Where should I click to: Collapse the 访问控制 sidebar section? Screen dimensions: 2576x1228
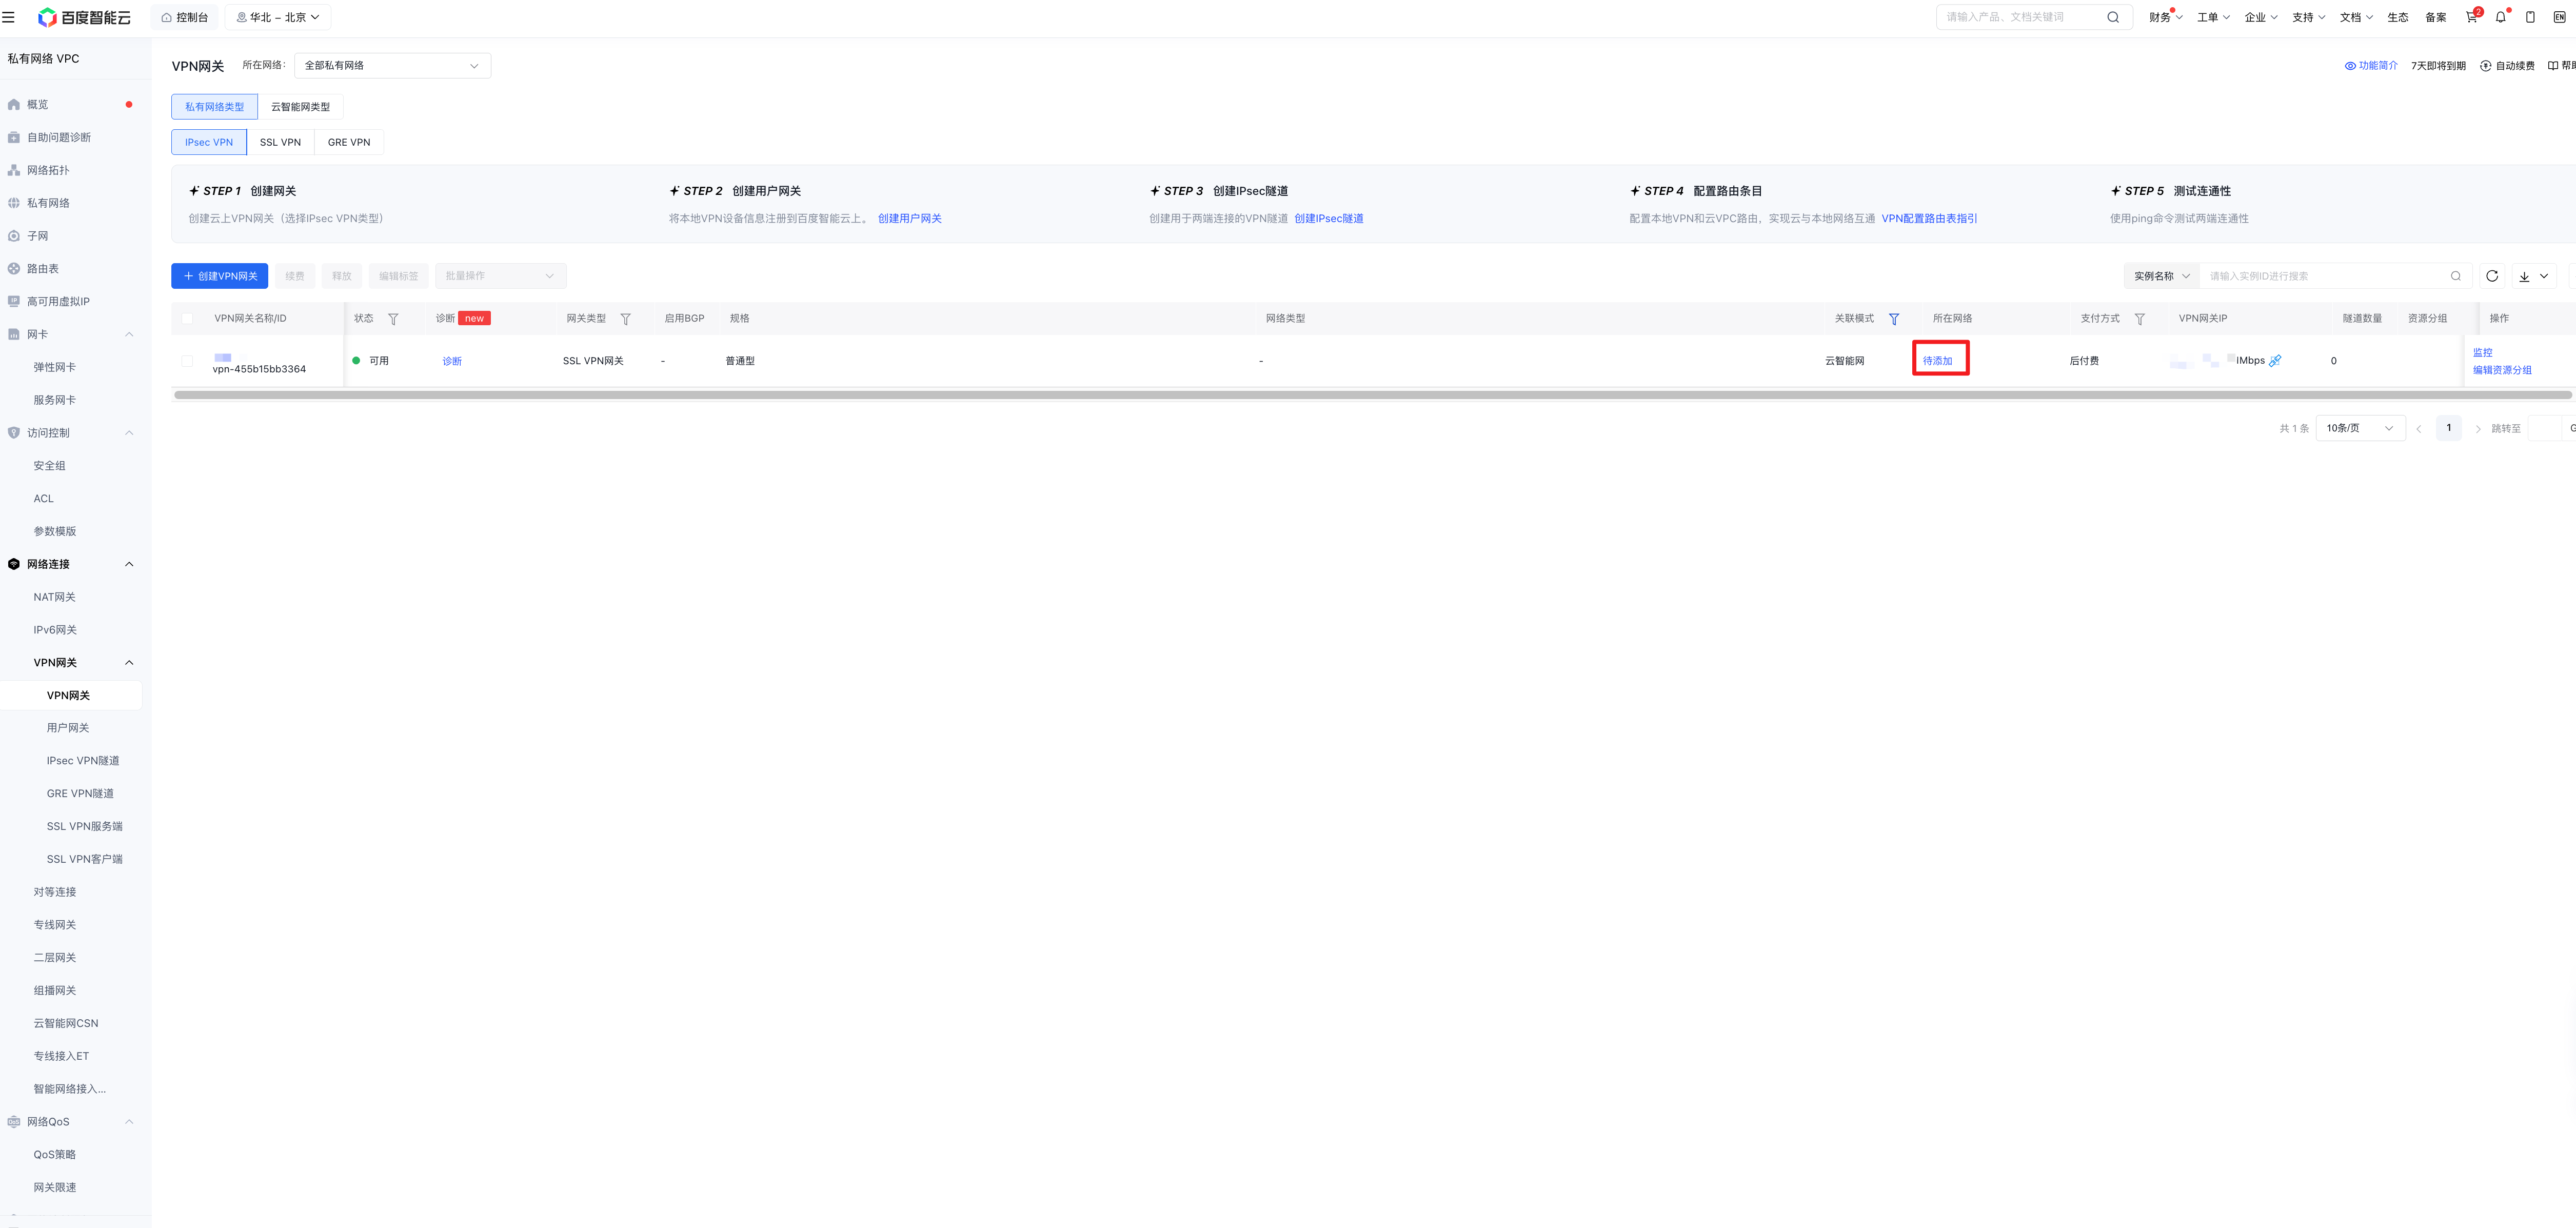coord(129,433)
